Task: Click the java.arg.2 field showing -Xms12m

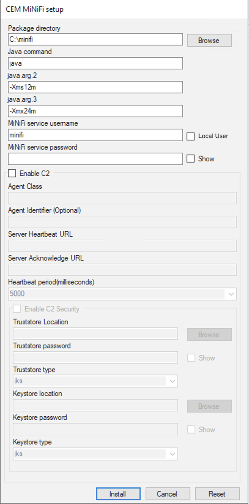Action: (95, 87)
